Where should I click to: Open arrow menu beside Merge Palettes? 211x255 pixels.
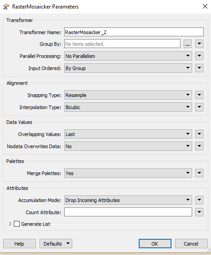tap(199, 173)
